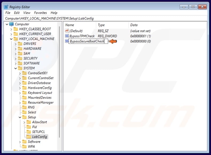Click the Computer monitor icon in tree

pyautogui.click(x=11, y=24)
